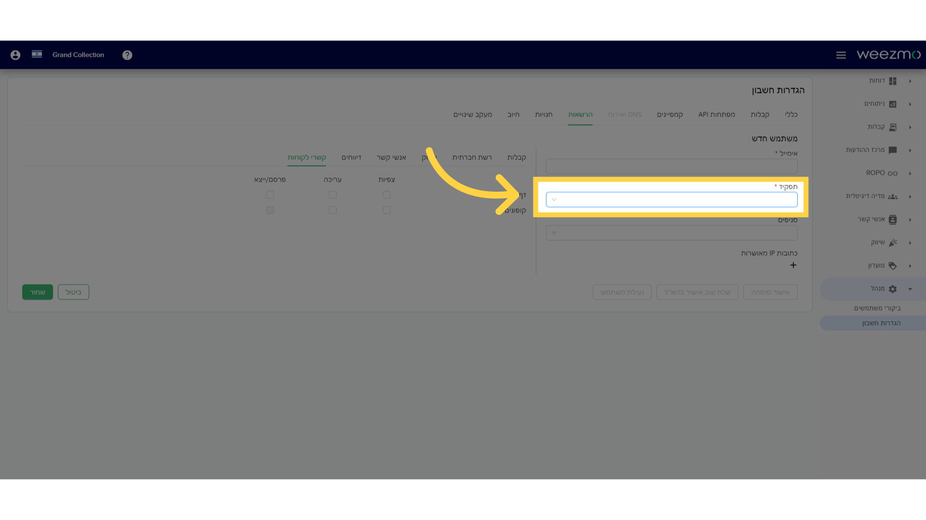Click the Israel flag language icon

coord(37,54)
